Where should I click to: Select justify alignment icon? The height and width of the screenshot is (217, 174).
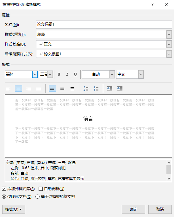click(39, 89)
